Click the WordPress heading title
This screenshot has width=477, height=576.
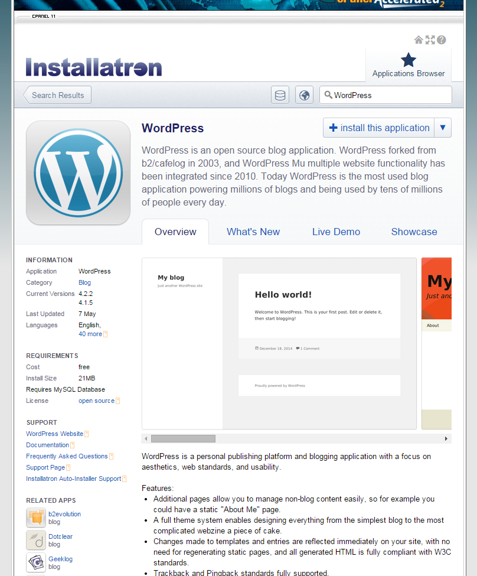pos(172,128)
